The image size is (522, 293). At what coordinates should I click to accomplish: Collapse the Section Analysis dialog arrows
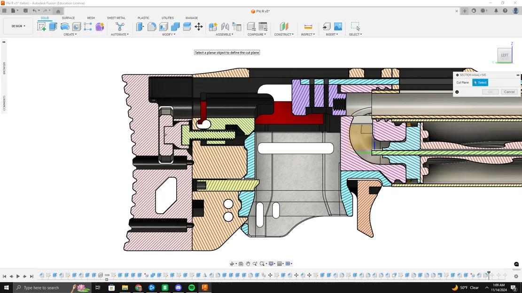[x=518, y=75]
